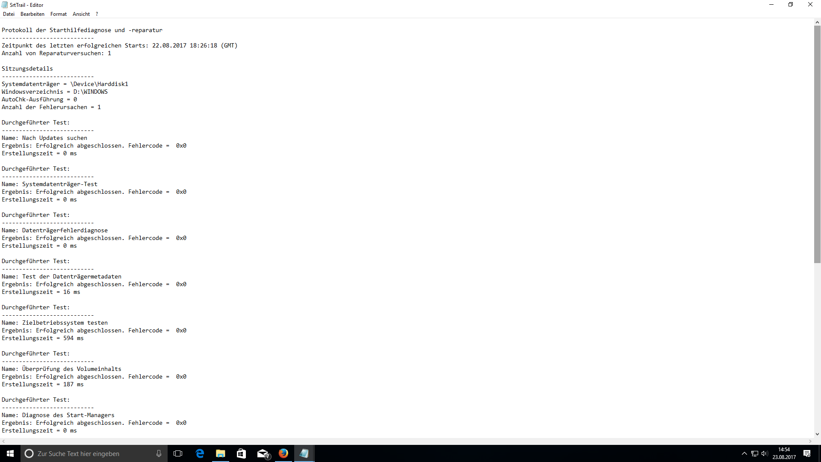The image size is (821, 462).
Task: Click the Notepad editor taskbar icon
Action: click(304, 453)
